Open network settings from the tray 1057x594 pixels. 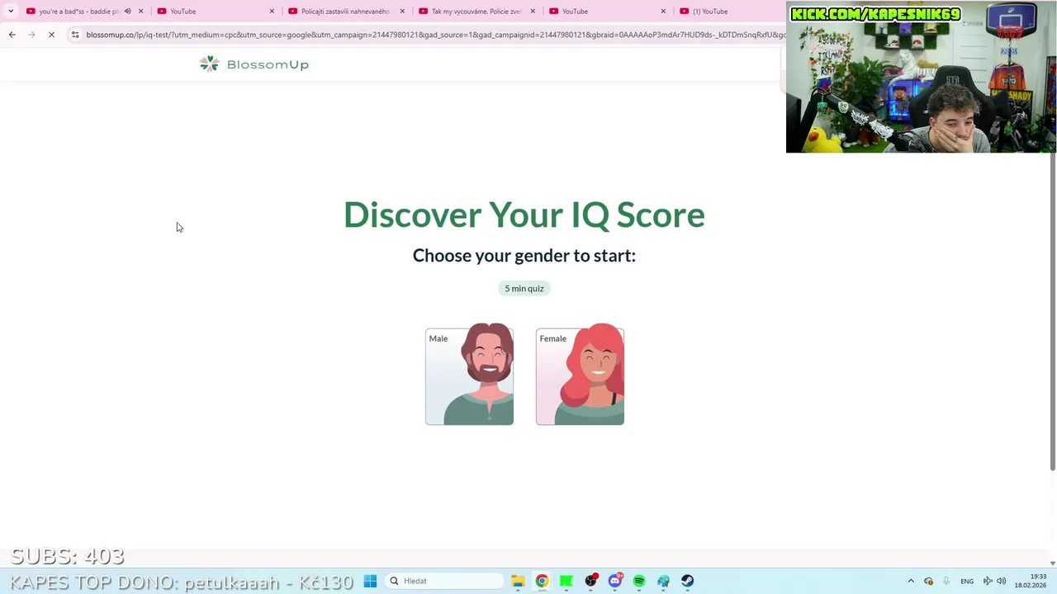pos(988,581)
